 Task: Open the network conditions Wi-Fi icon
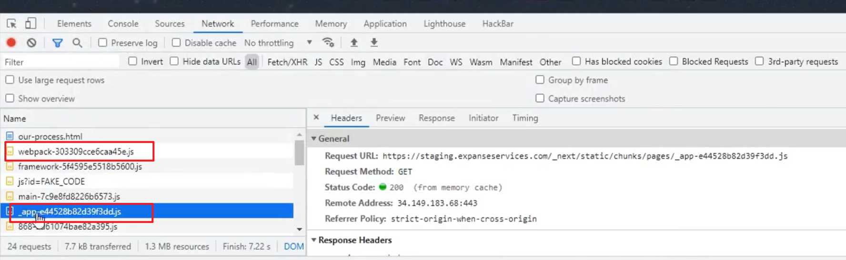(x=328, y=43)
